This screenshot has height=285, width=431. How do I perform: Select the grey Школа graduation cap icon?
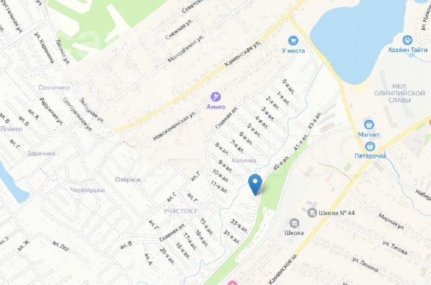(294, 223)
